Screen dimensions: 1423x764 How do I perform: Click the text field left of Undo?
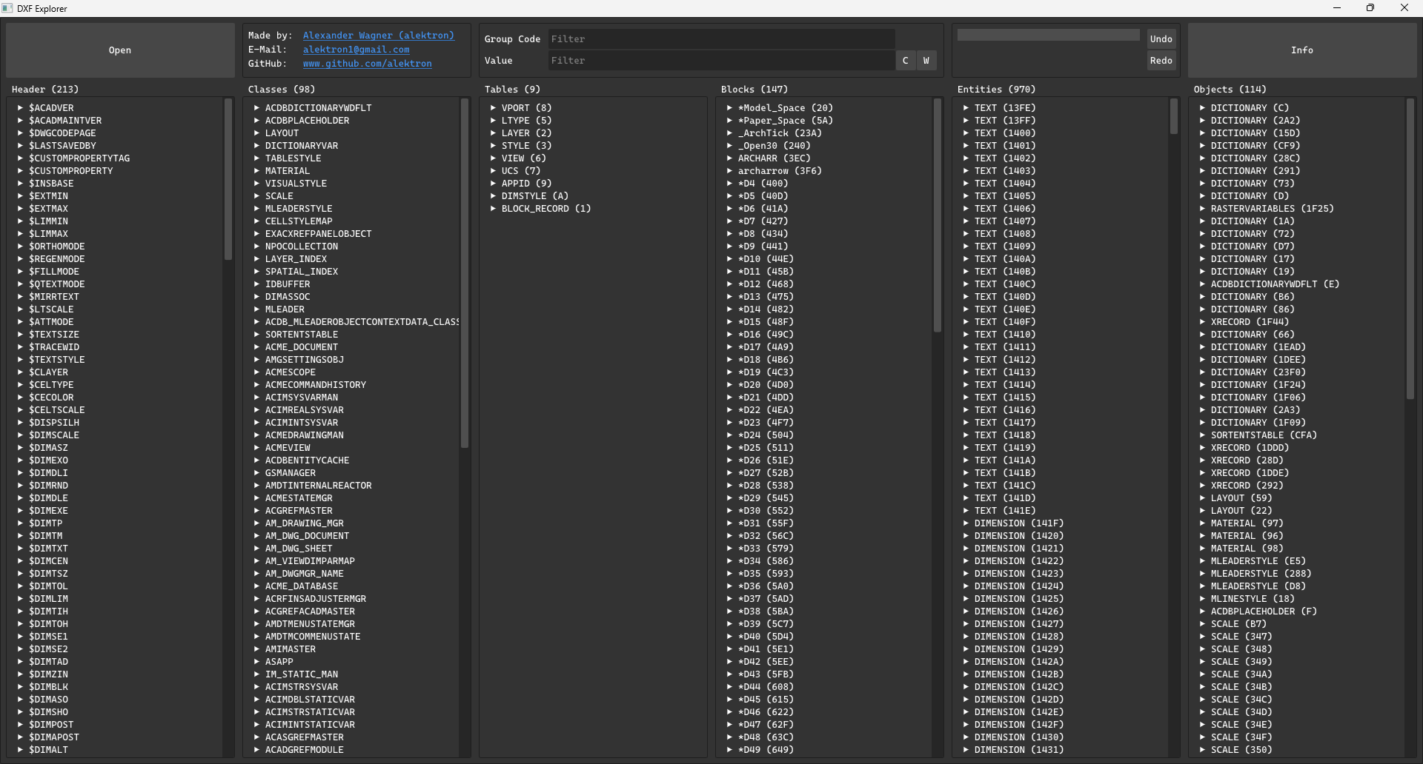[x=1049, y=36]
